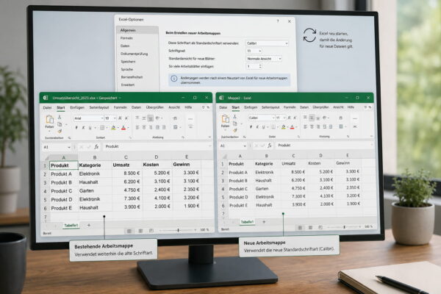Select the Erweitert category in Excel-Optionen

point(128,85)
